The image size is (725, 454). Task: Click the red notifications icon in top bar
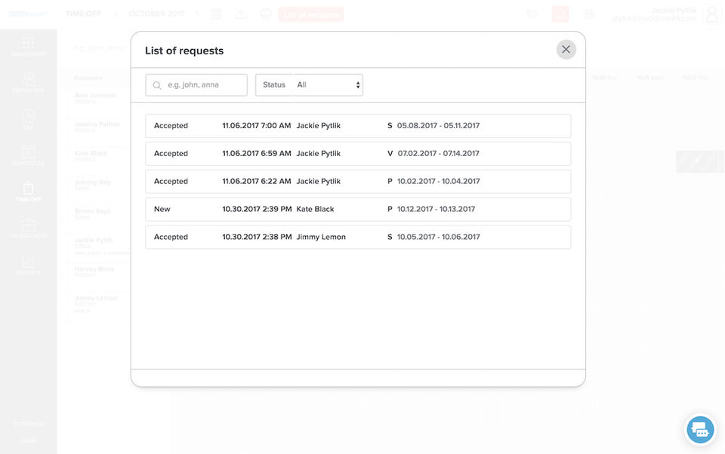(560, 14)
